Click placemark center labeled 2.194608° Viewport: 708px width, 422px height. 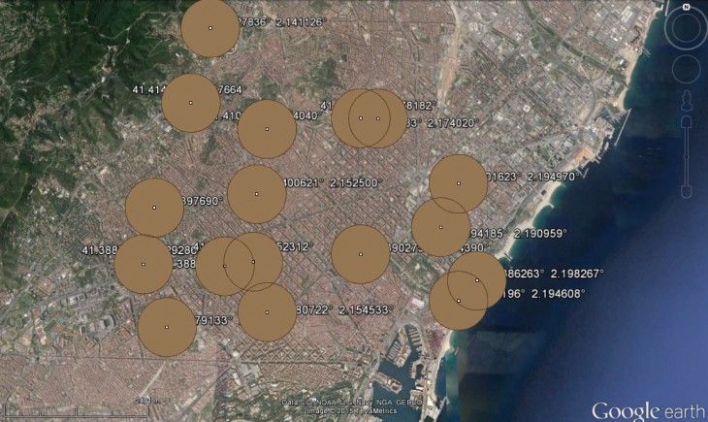458,301
